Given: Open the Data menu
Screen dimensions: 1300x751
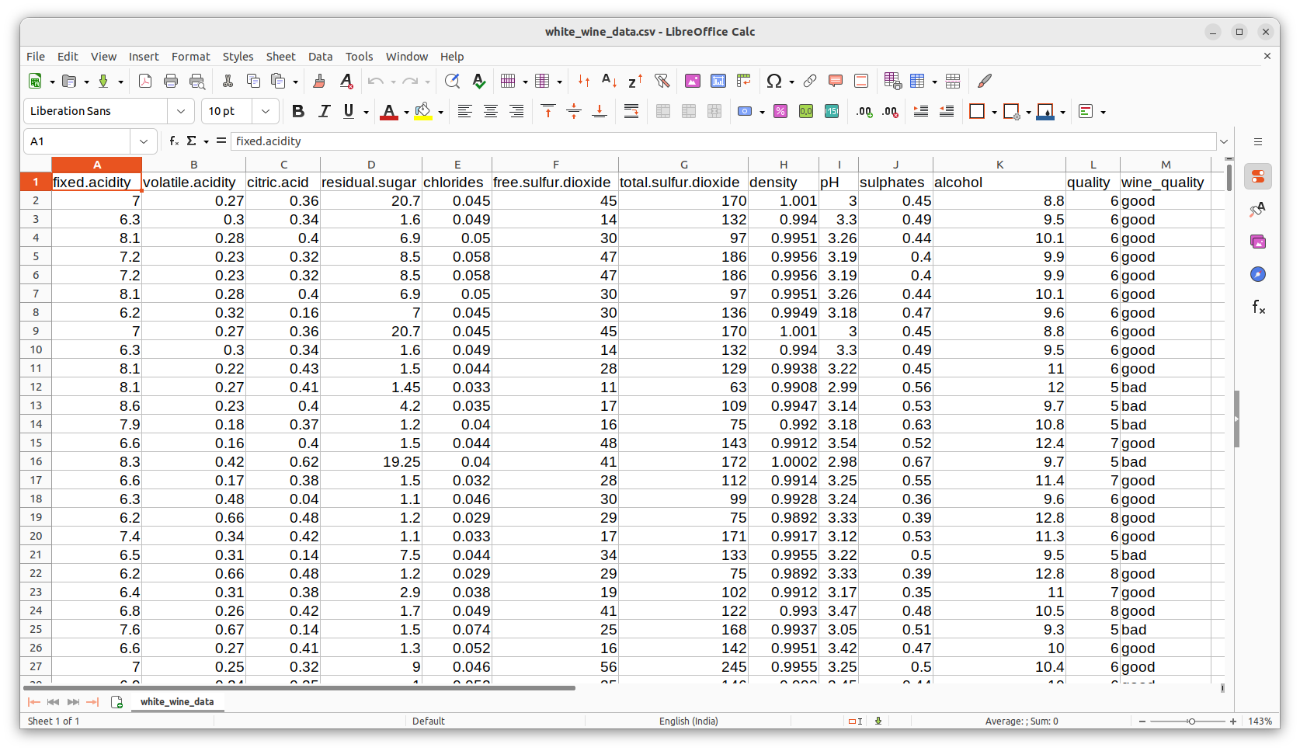Looking at the screenshot, I should coord(320,57).
